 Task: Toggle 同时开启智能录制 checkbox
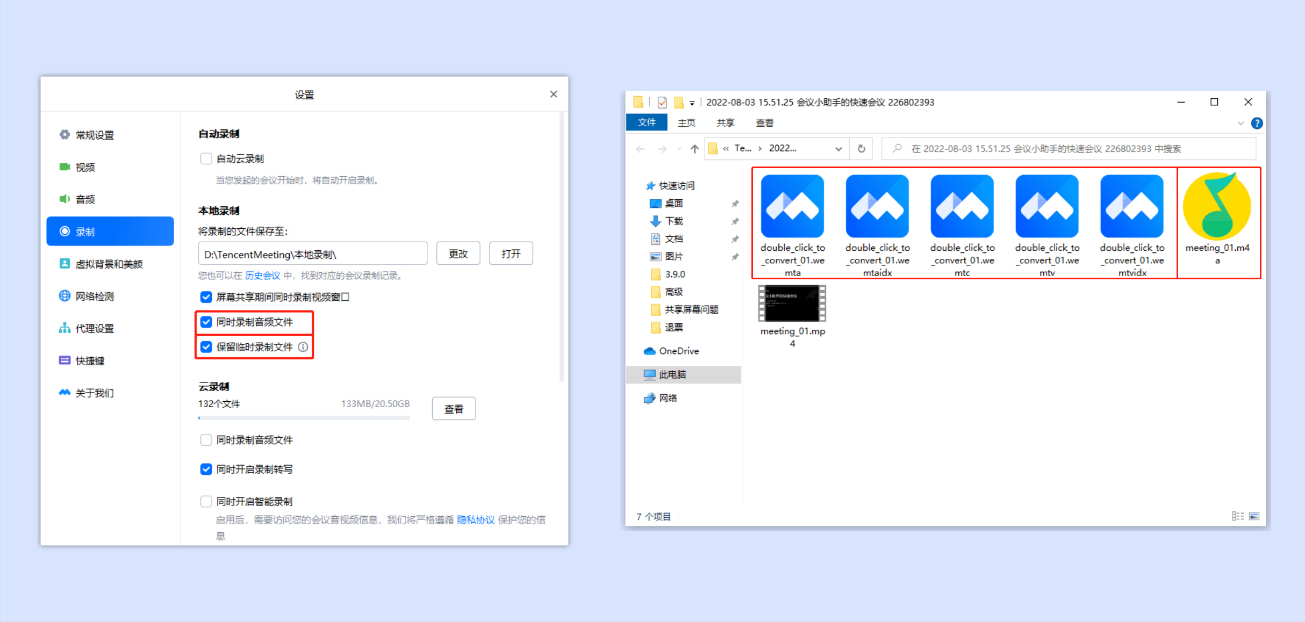point(206,501)
